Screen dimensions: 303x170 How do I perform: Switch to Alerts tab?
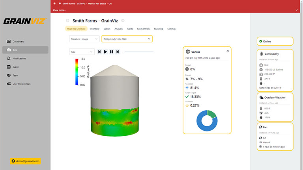pos(130,29)
